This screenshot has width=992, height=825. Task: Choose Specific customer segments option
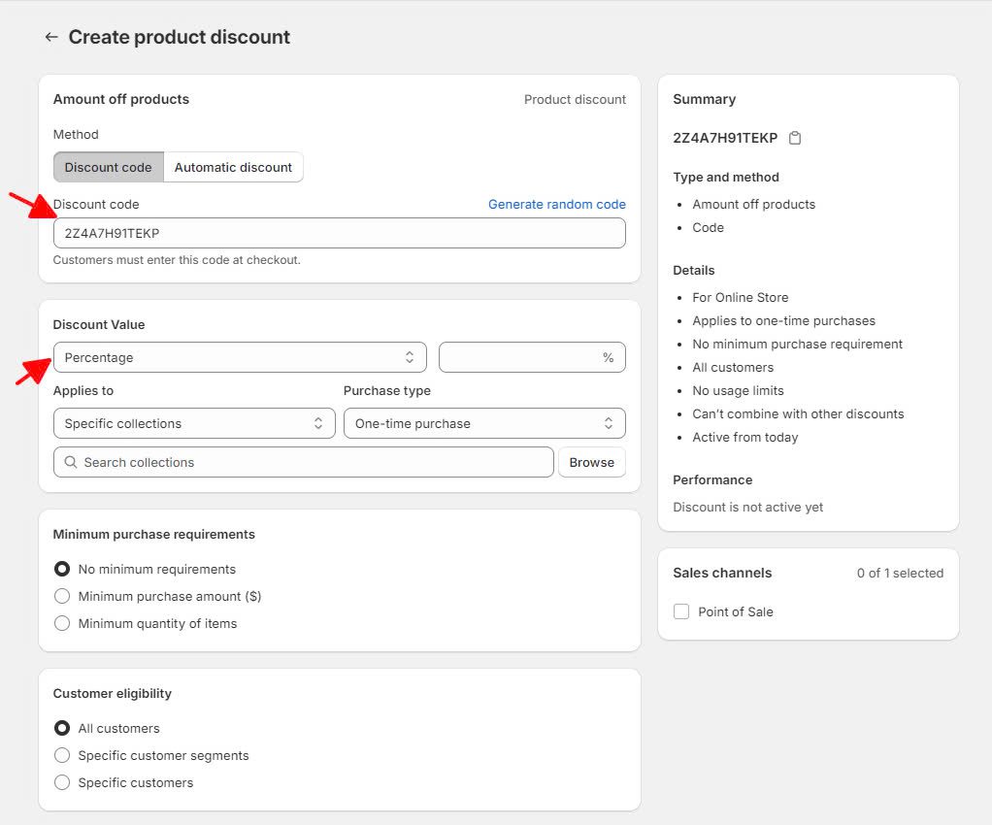coord(62,755)
